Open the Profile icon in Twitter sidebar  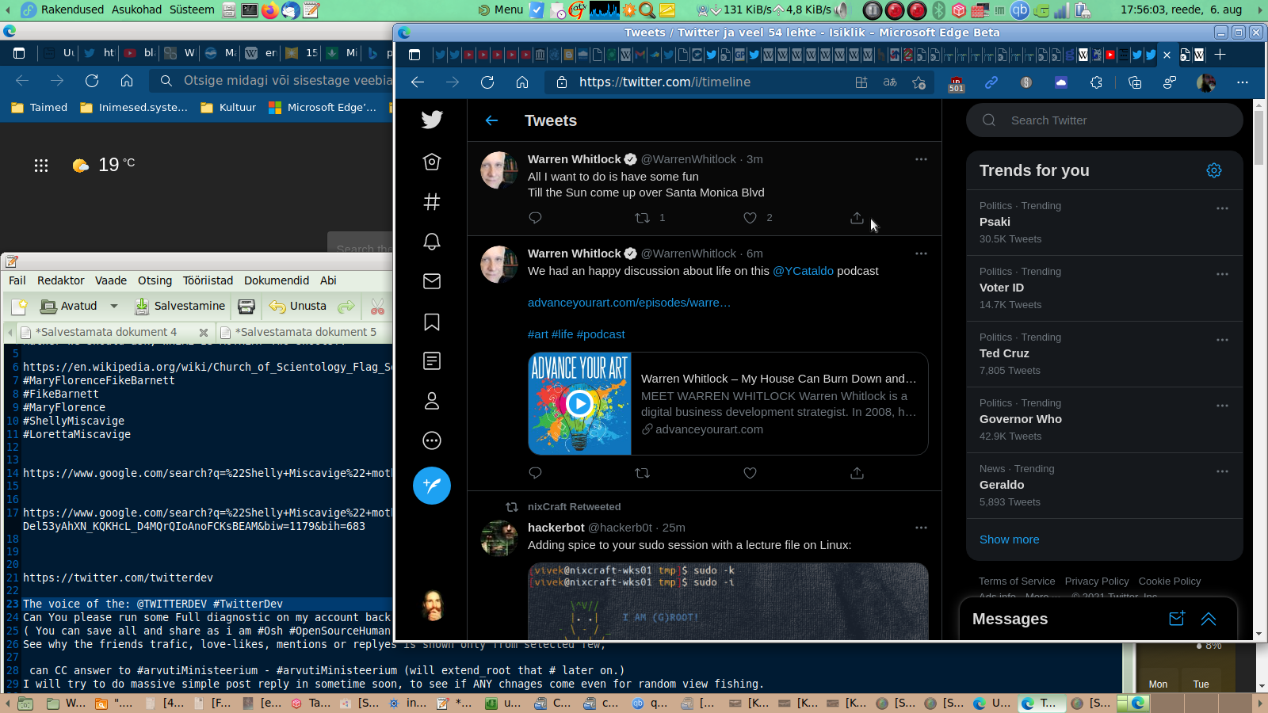click(432, 401)
